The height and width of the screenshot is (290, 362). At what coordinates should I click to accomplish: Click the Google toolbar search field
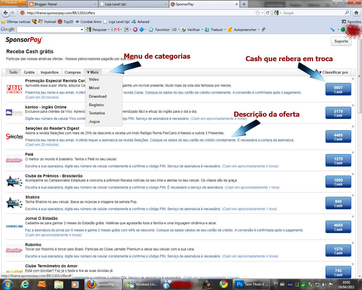click(x=49, y=29)
